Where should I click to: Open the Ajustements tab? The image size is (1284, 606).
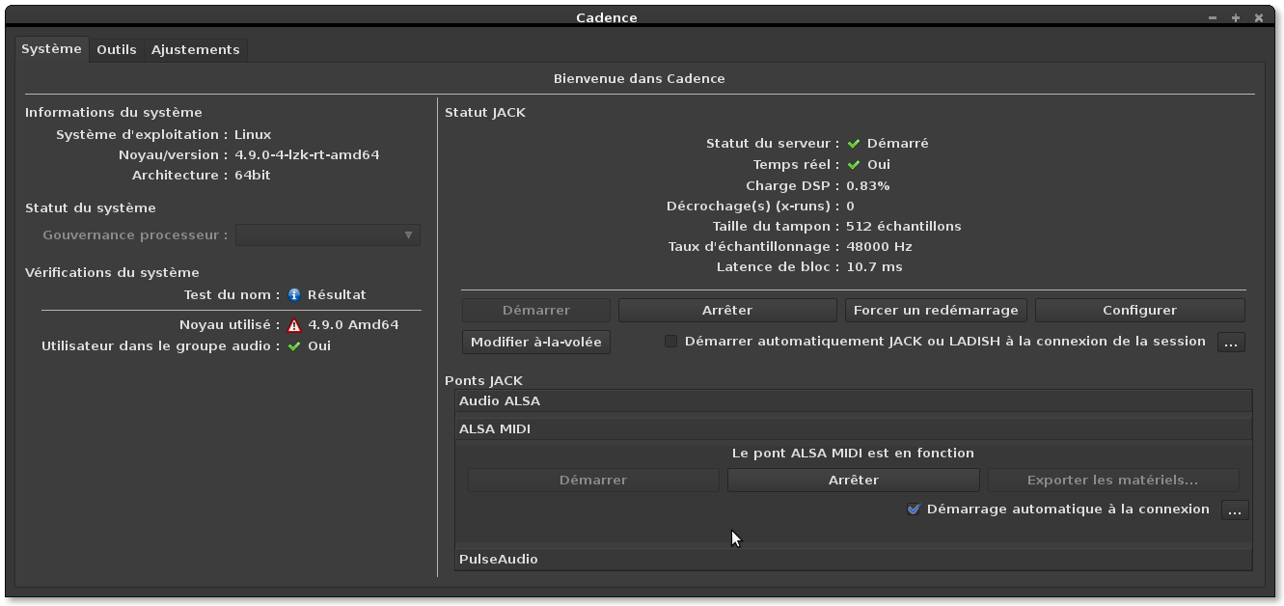[x=195, y=49]
